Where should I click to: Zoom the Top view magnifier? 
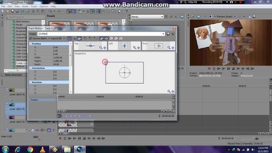(101, 48)
